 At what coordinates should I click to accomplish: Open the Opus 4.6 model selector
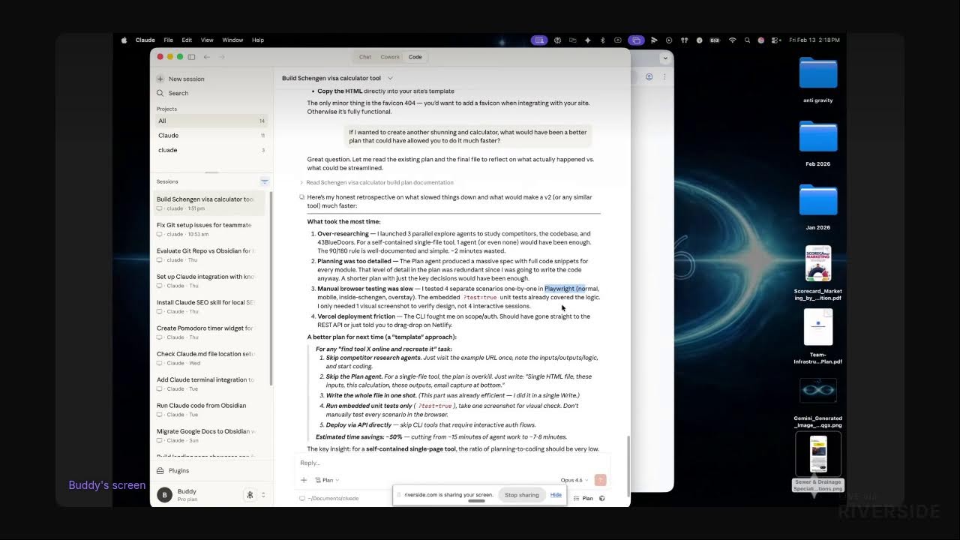(574, 480)
